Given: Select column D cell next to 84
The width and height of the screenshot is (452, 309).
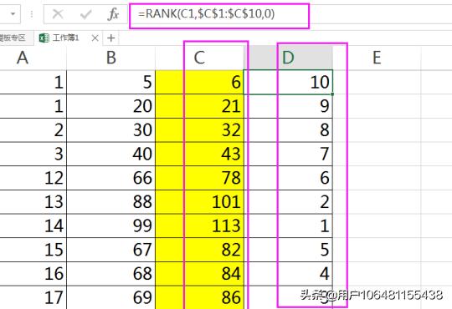Looking at the screenshot, I should 288,274.
